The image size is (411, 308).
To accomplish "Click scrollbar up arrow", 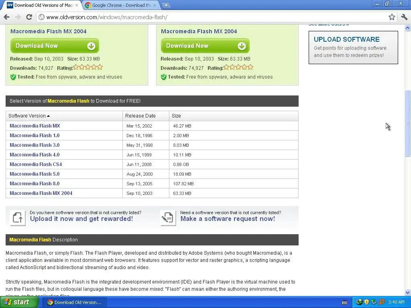I will [x=407, y=28].
